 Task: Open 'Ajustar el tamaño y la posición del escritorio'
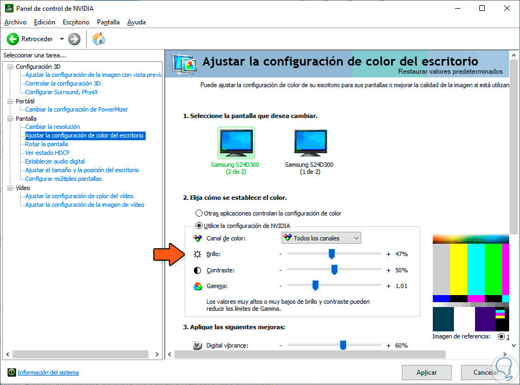[82, 170]
